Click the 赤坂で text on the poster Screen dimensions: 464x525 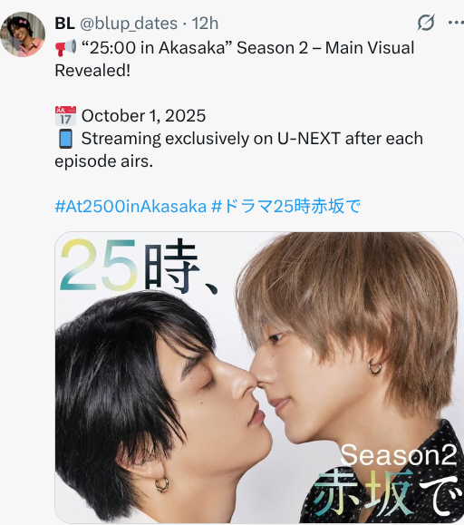[385, 492]
